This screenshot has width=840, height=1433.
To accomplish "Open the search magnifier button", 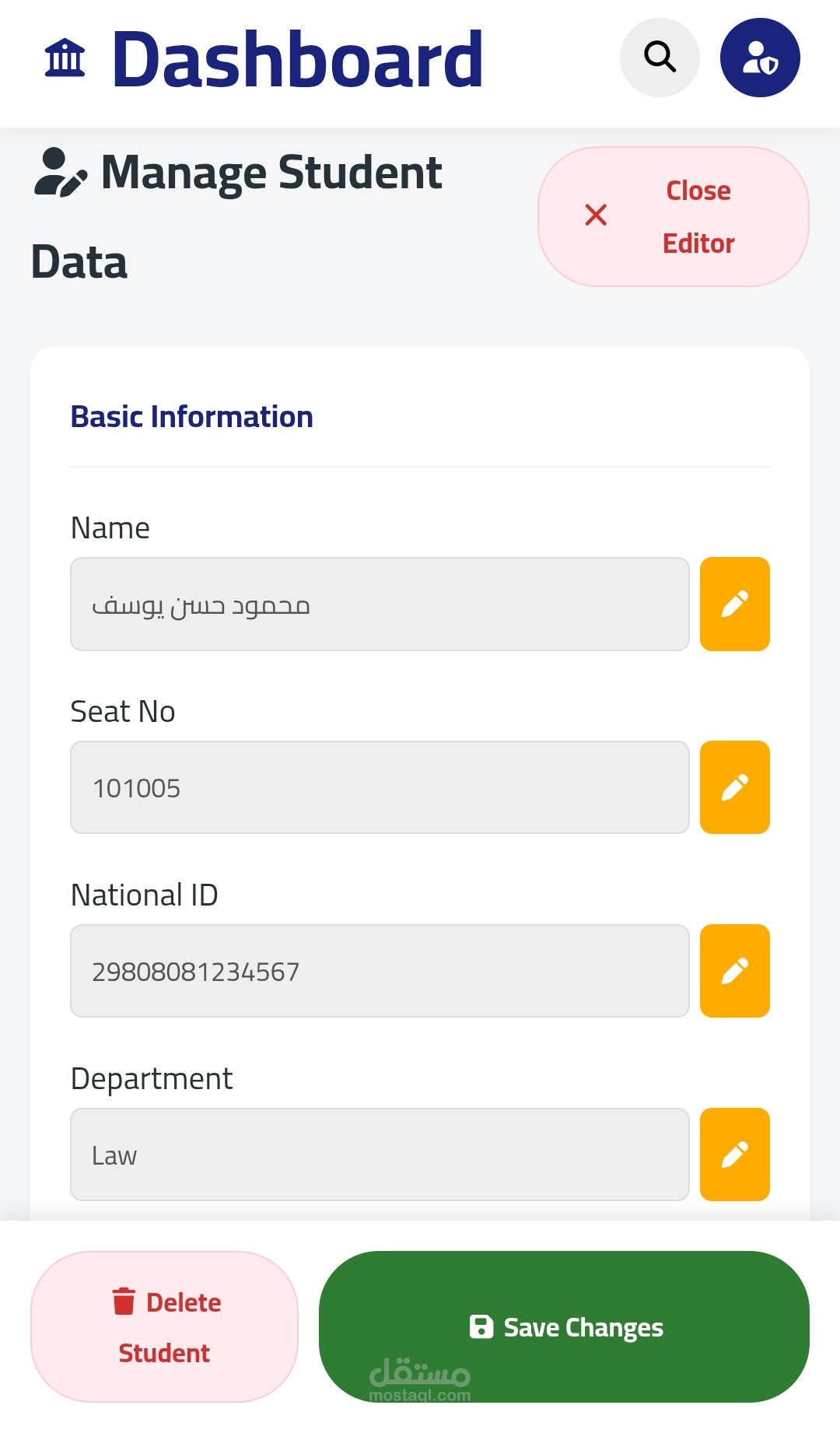I will click(660, 58).
